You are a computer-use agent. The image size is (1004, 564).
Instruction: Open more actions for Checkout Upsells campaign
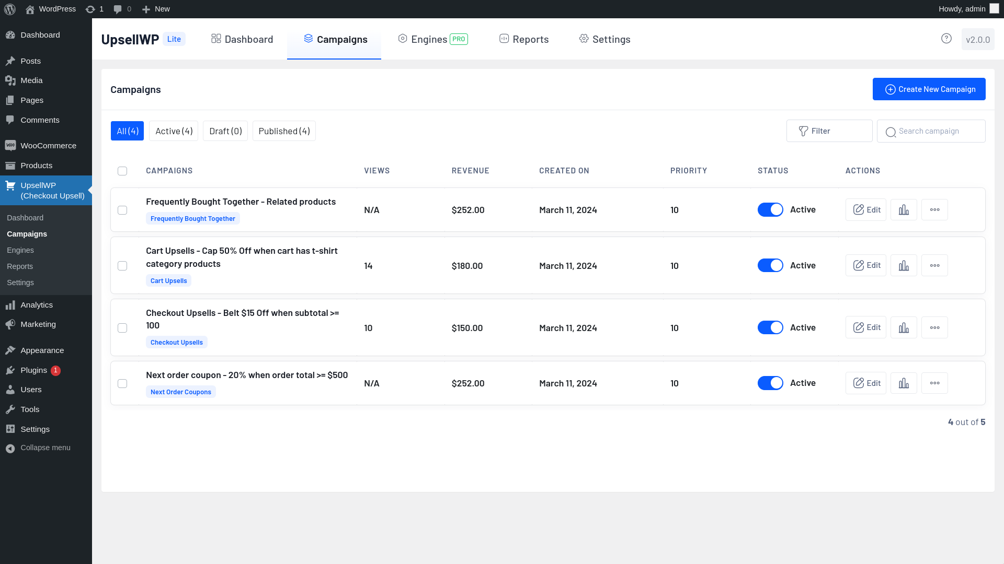point(934,327)
